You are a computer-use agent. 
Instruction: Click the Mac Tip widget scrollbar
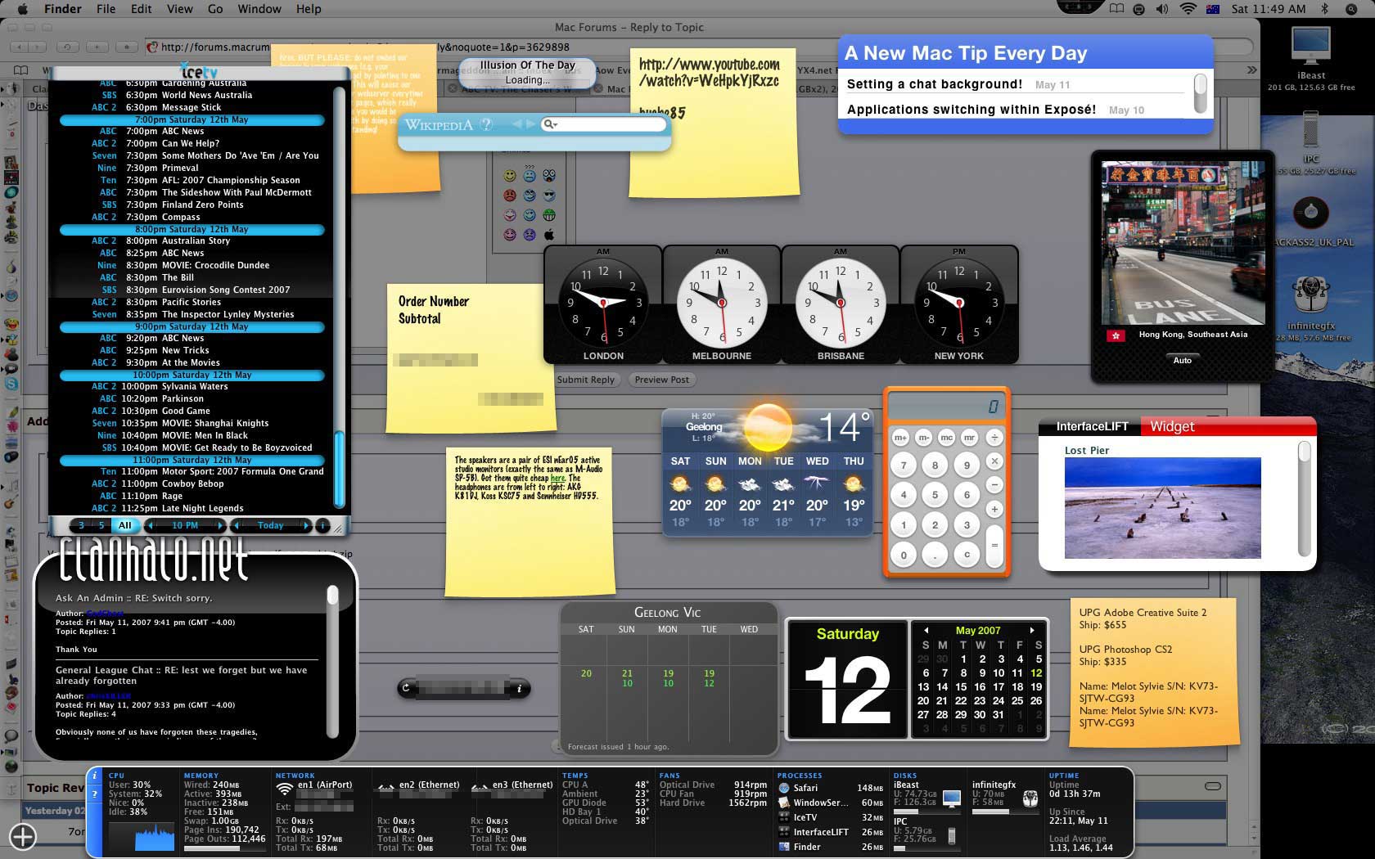1200,93
